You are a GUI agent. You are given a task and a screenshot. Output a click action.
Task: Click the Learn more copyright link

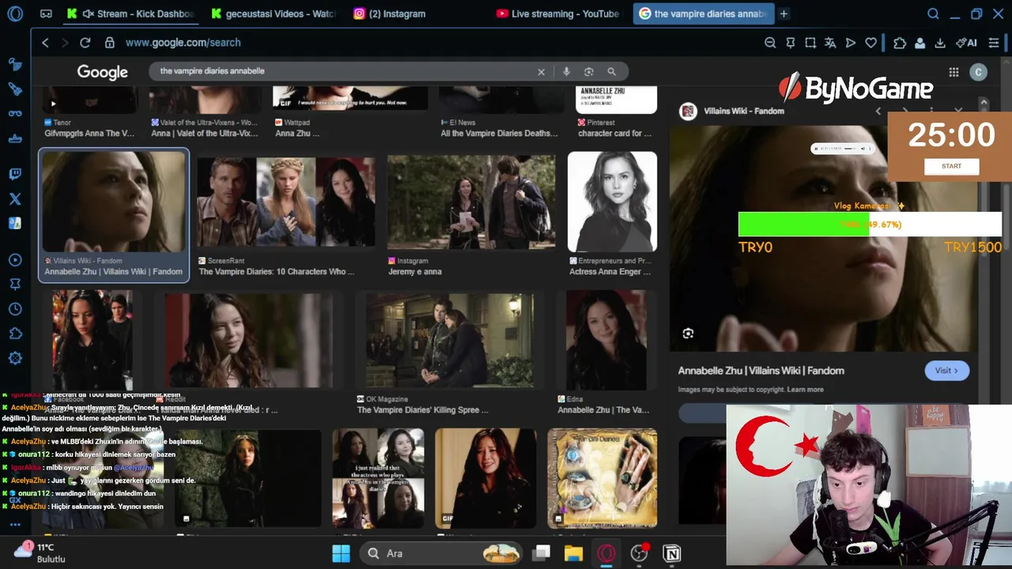[805, 390]
